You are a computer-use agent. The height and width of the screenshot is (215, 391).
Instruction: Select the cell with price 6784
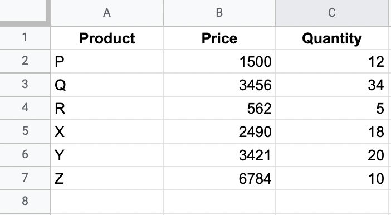pyautogui.click(x=219, y=178)
